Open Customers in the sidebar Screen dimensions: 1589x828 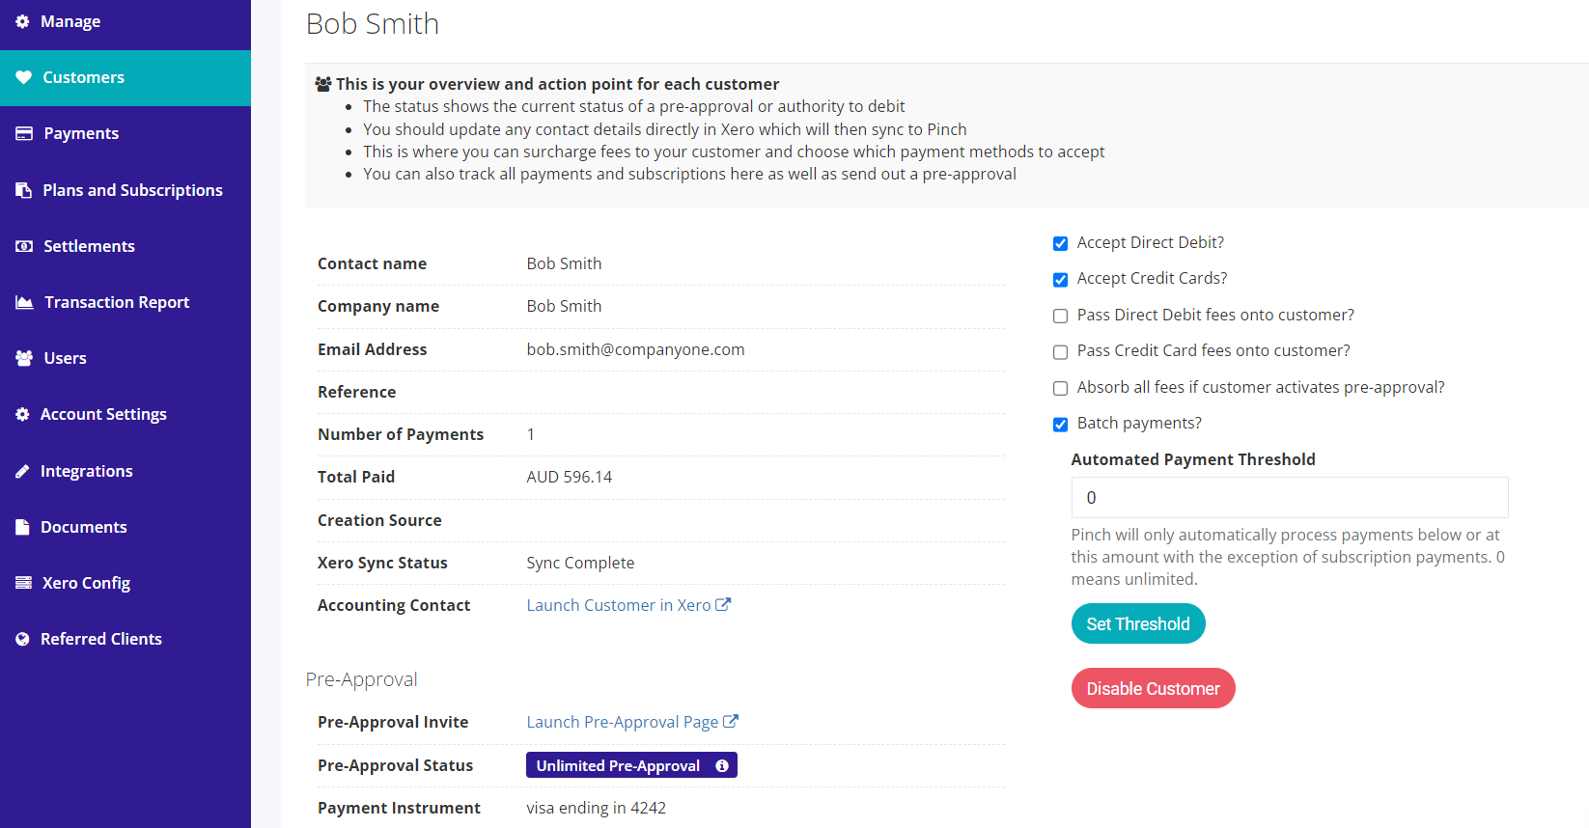[x=125, y=77]
